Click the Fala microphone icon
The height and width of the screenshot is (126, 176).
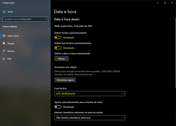click(x=4, y=59)
